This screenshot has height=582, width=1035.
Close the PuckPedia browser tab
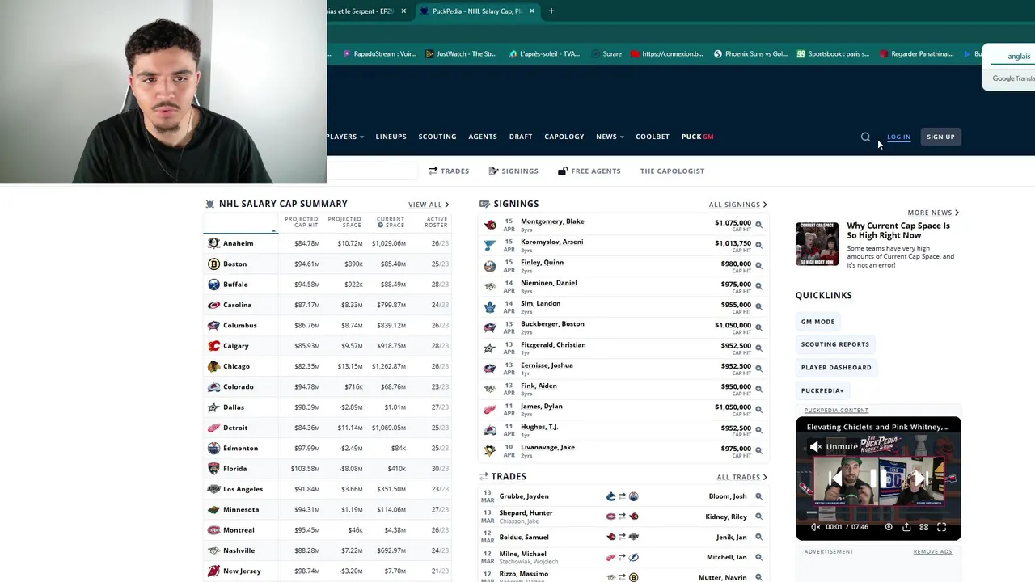(x=532, y=11)
